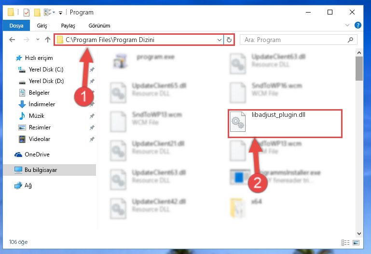The width and height of the screenshot is (371, 254).
Task: Refresh the current folder view
Action: [229, 40]
